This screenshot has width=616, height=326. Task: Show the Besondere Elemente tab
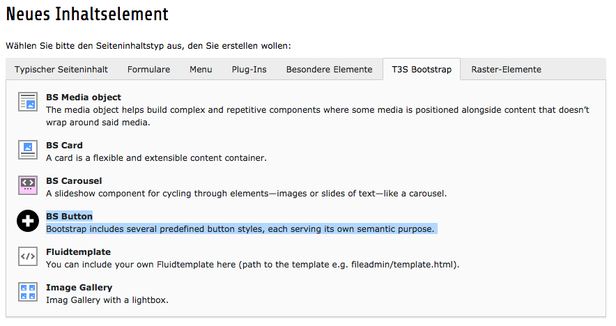pyautogui.click(x=329, y=70)
